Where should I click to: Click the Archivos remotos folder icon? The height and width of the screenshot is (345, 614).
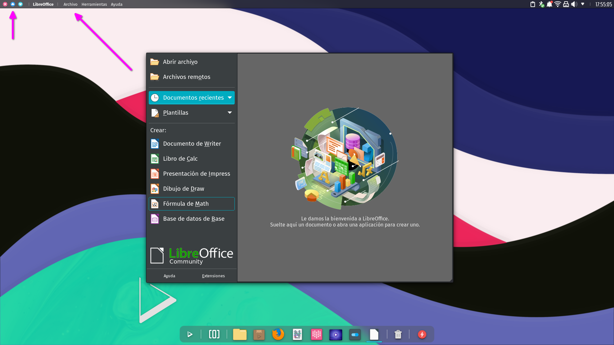[155, 77]
